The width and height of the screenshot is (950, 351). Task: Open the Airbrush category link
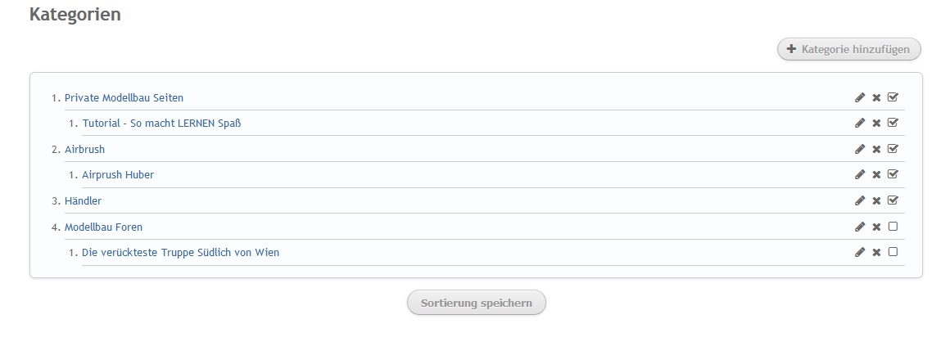[84, 150]
